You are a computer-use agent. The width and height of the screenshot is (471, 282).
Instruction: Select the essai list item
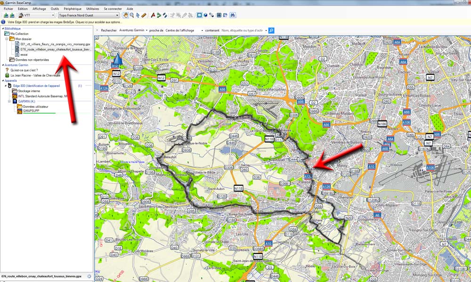coord(24,55)
